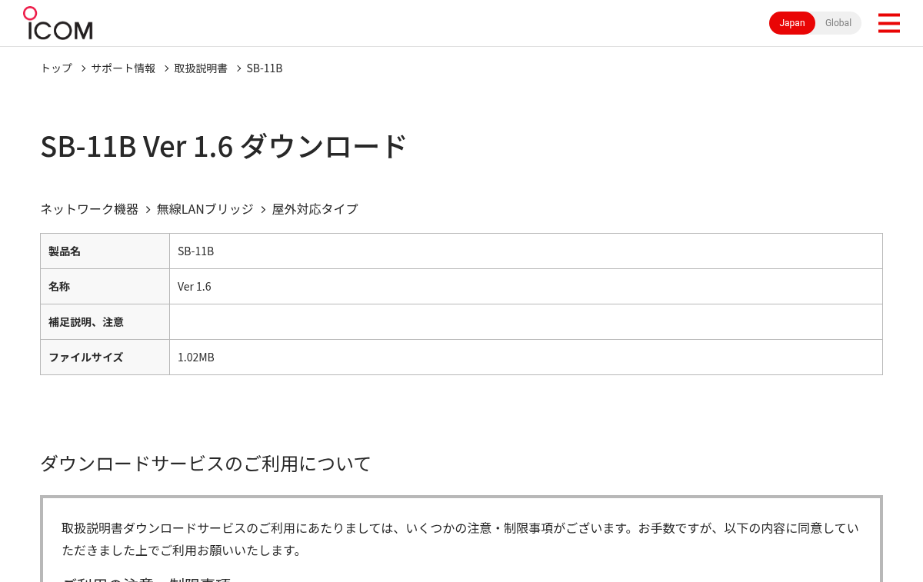Click the 名称 table header cell
The image size is (923, 582).
(105, 287)
